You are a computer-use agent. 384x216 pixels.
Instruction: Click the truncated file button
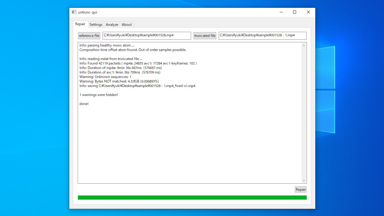(205, 36)
